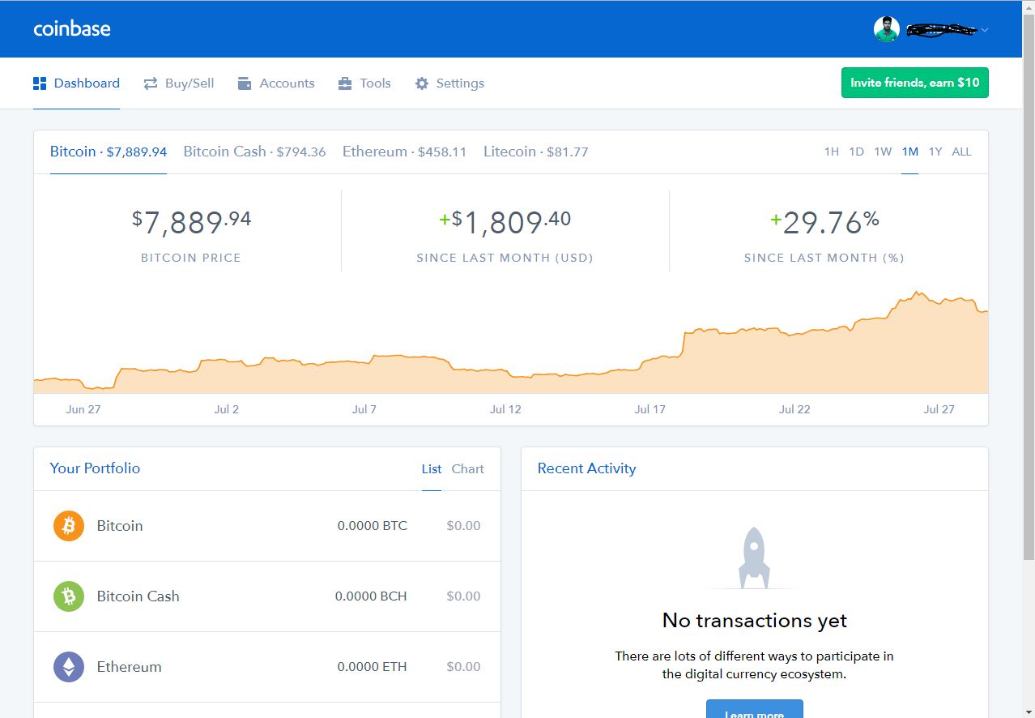The width and height of the screenshot is (1035, 718).
Task: Open the user profile avatar
Action: (x=887, y=30)
